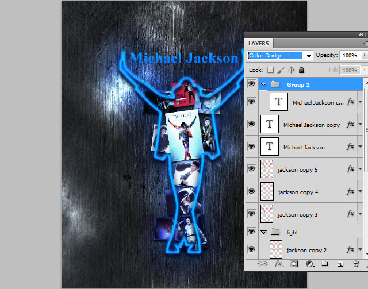Select the jackson copy 4 layer name
Viewport: 368px width, 289px height.
pyautogui.click(x=298, y=192)
